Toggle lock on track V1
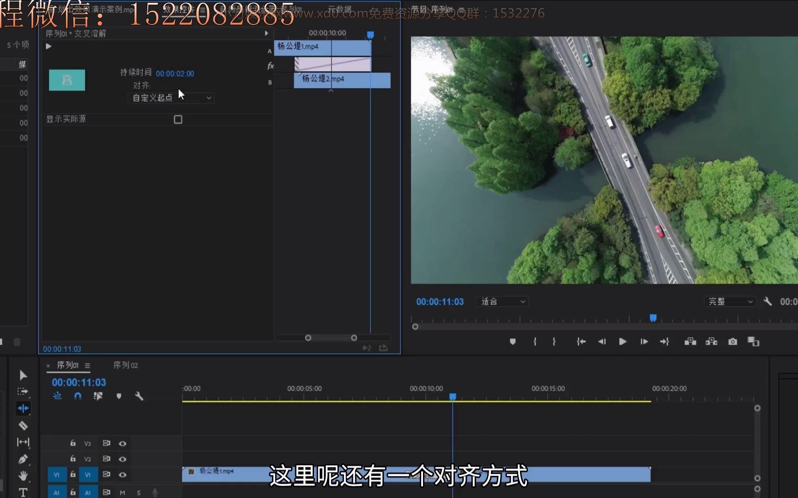798x498 pixels. [73, 474]
